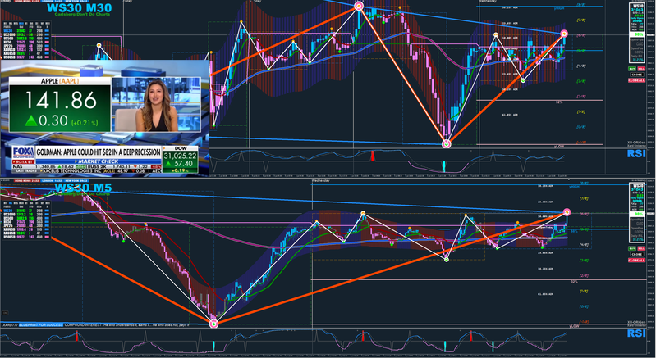This screenshot has height=358, width=656.
Task: Select the JP225 row in the M30 chart pairs panel
Action: pos(26,46)
